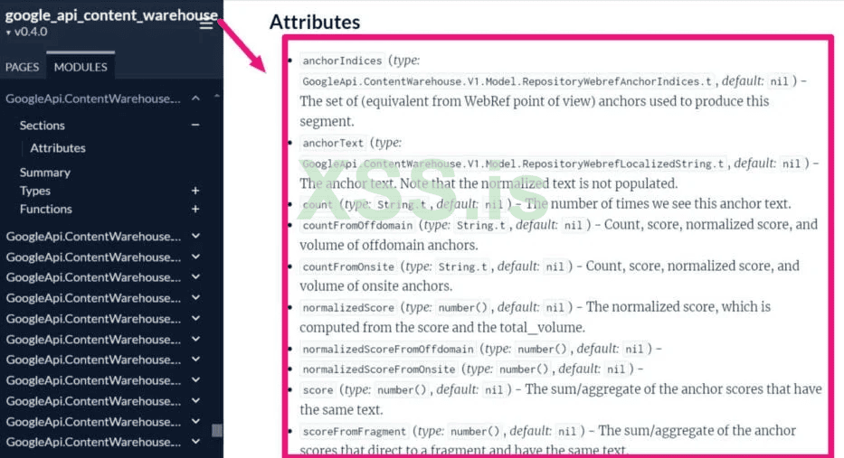This screenshot has width=844, height=458.
Task: Go to the Attributes sidebar link
Action: (x=58, y=148)
